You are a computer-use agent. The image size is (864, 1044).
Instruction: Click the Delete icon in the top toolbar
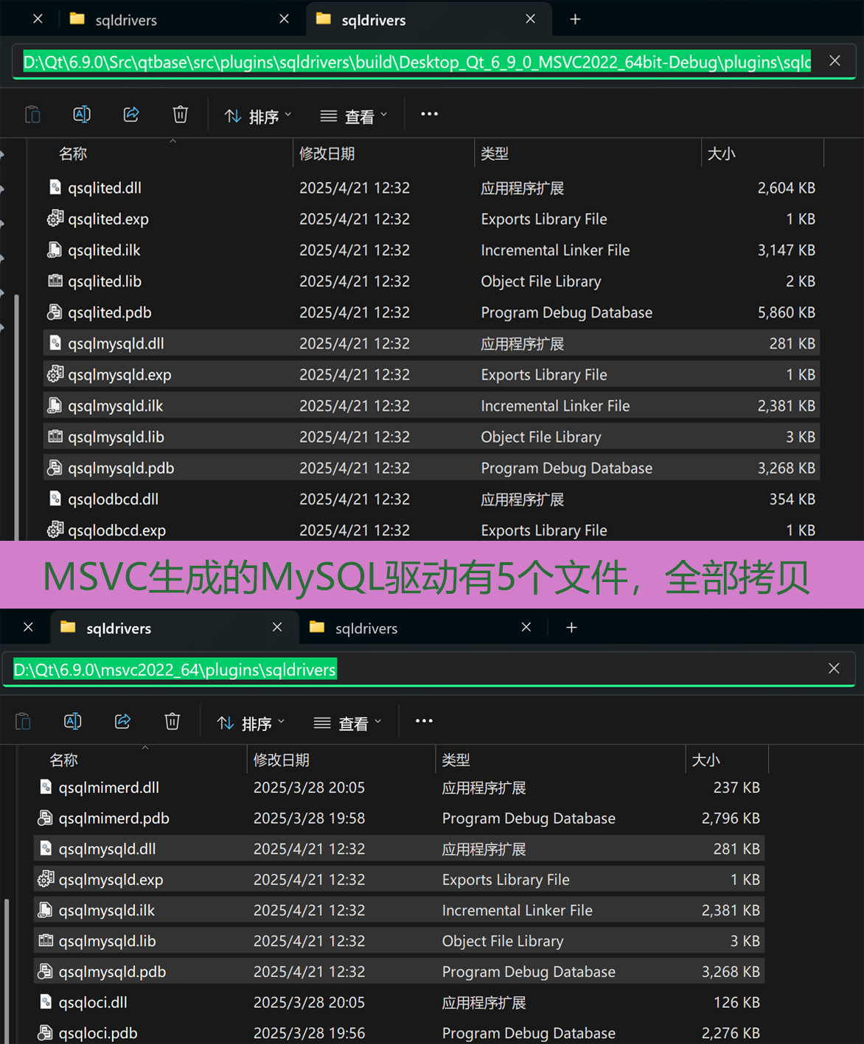[181, 114]
